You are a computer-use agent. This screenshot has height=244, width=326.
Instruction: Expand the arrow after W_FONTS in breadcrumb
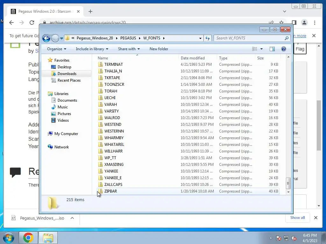pos(164,38)
